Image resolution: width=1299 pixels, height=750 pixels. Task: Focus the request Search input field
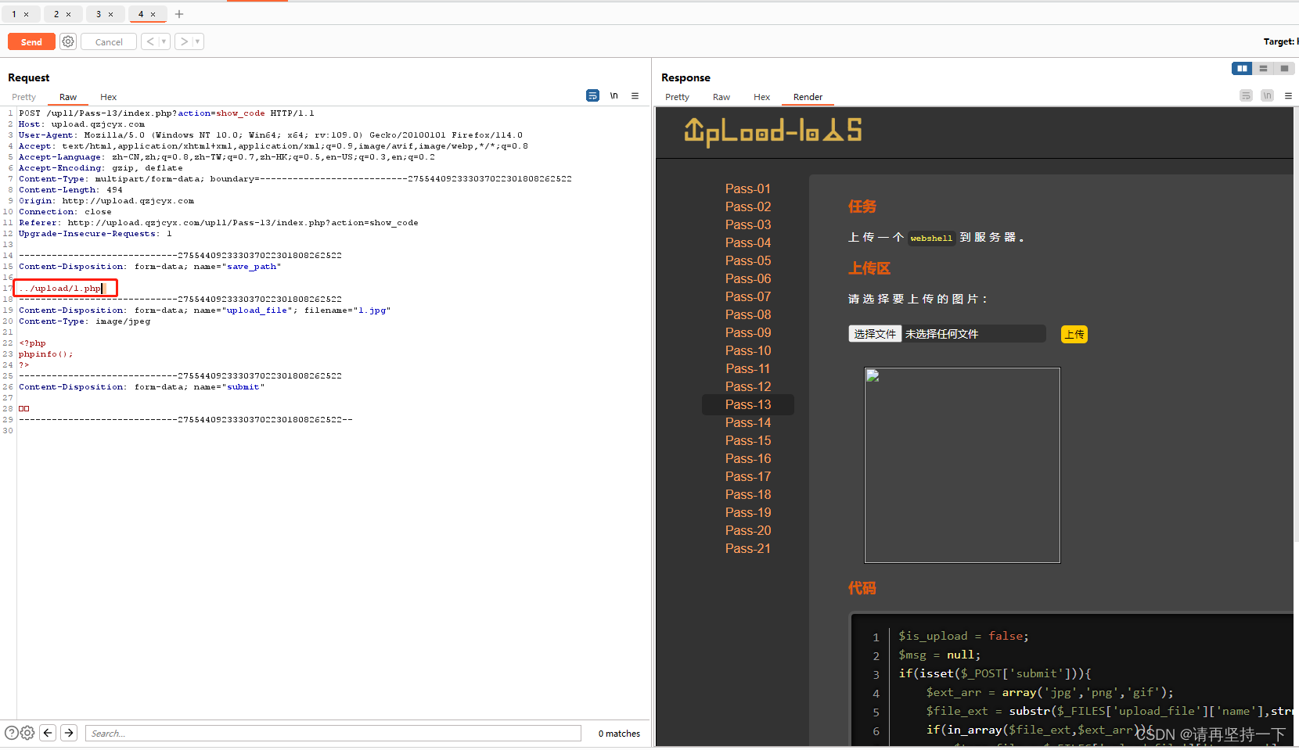(333, 733)
